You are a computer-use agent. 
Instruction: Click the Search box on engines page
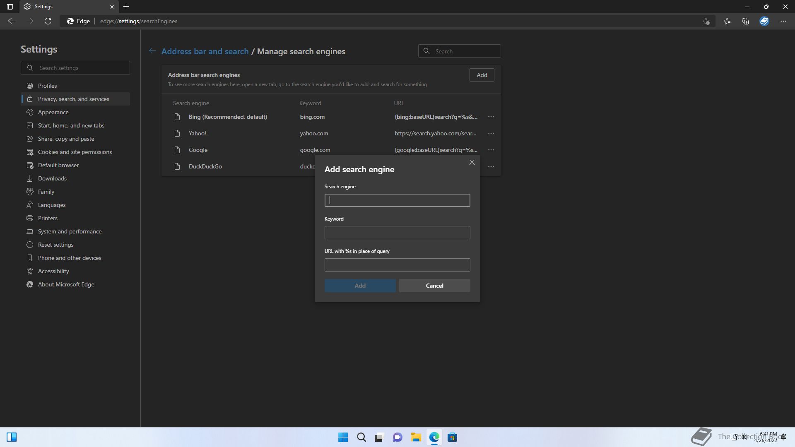(x=459, y=51)
